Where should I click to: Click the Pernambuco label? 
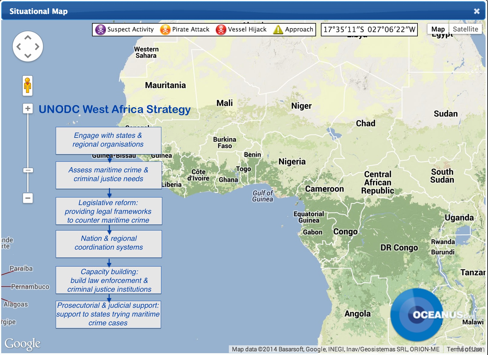point(30,287)
